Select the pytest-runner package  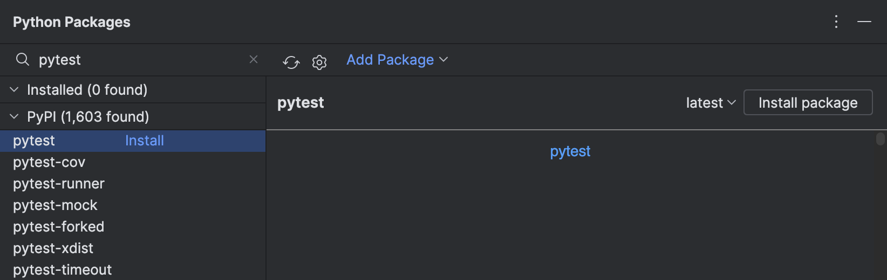point(59,184)
